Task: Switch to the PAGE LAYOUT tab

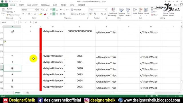Action: pos(32,5)
